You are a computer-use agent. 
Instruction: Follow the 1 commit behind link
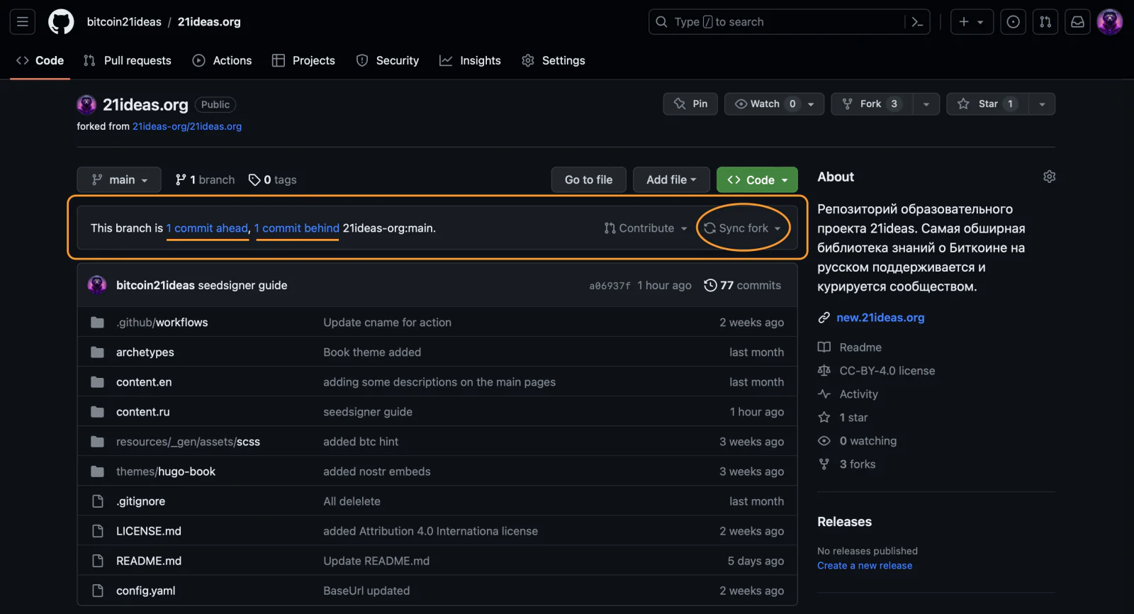pos(297,228)
